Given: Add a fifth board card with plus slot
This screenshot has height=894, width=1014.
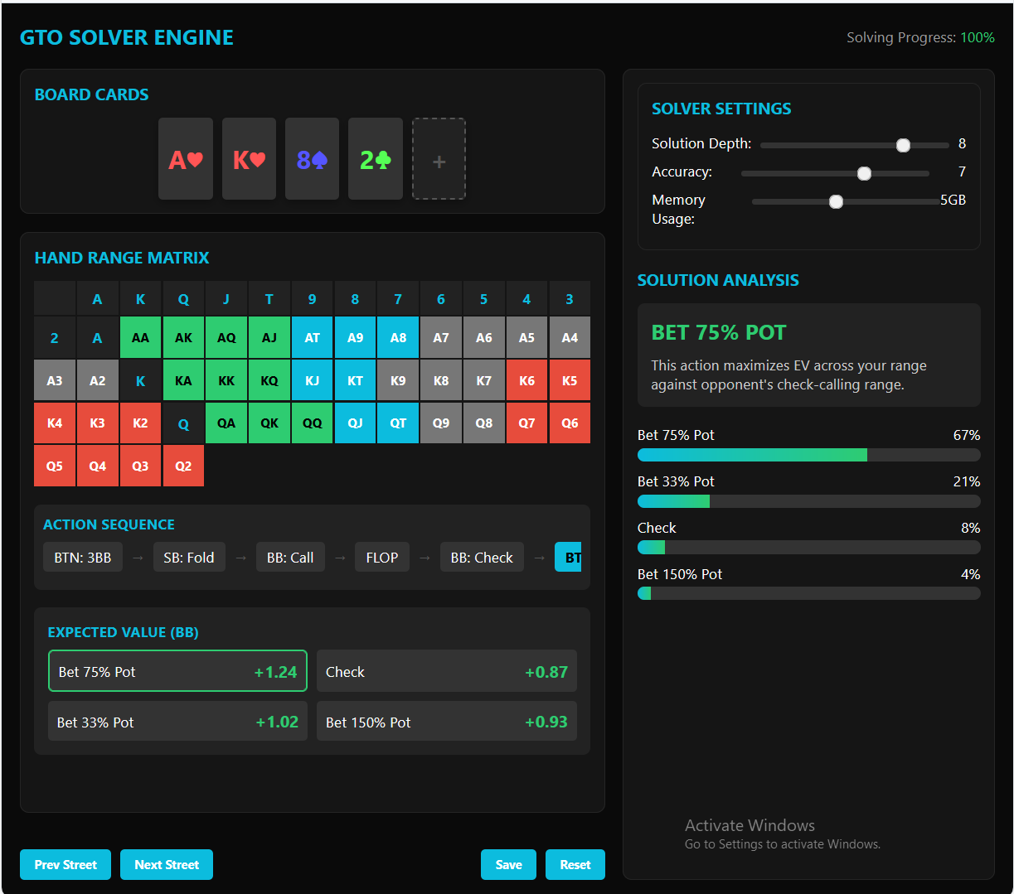Looking at the screenshot, I should pyautogui.click(x=439, y=158).
